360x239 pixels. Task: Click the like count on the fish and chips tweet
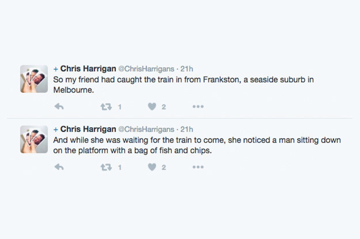click(164, 167)
